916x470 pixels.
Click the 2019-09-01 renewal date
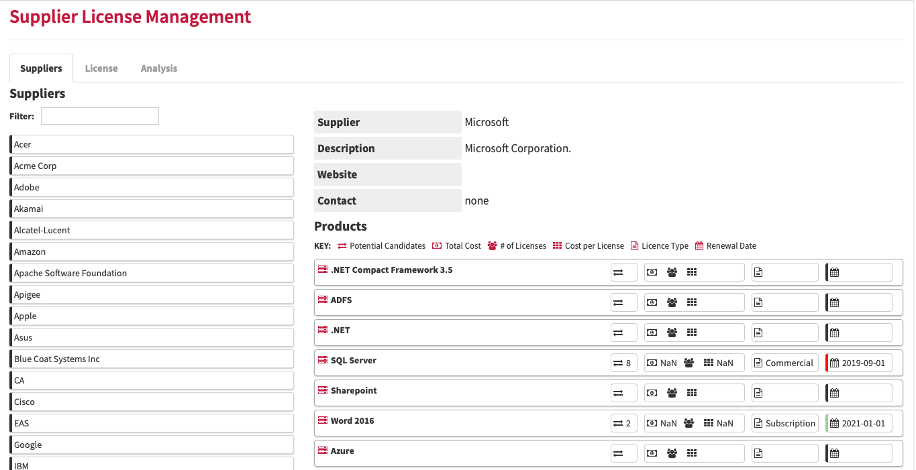click(864, 363)
